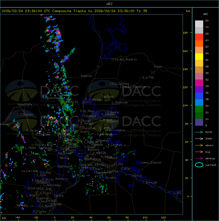Click the '30HM' legend label
The height and width of the screenshot is (221, 219).
coord(208,139)
